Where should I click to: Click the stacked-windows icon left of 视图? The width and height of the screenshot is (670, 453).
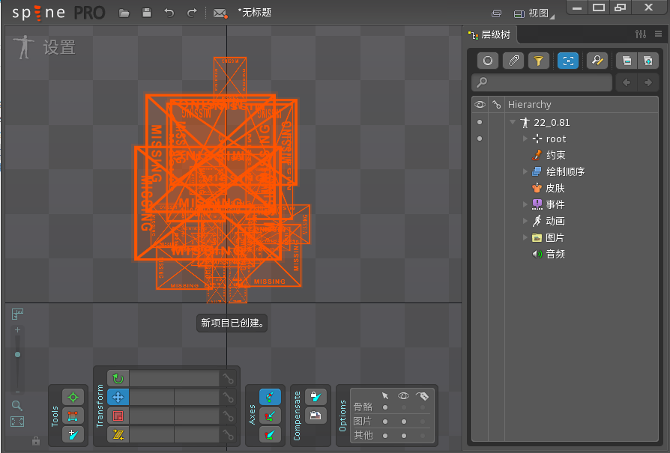(497, 13)
